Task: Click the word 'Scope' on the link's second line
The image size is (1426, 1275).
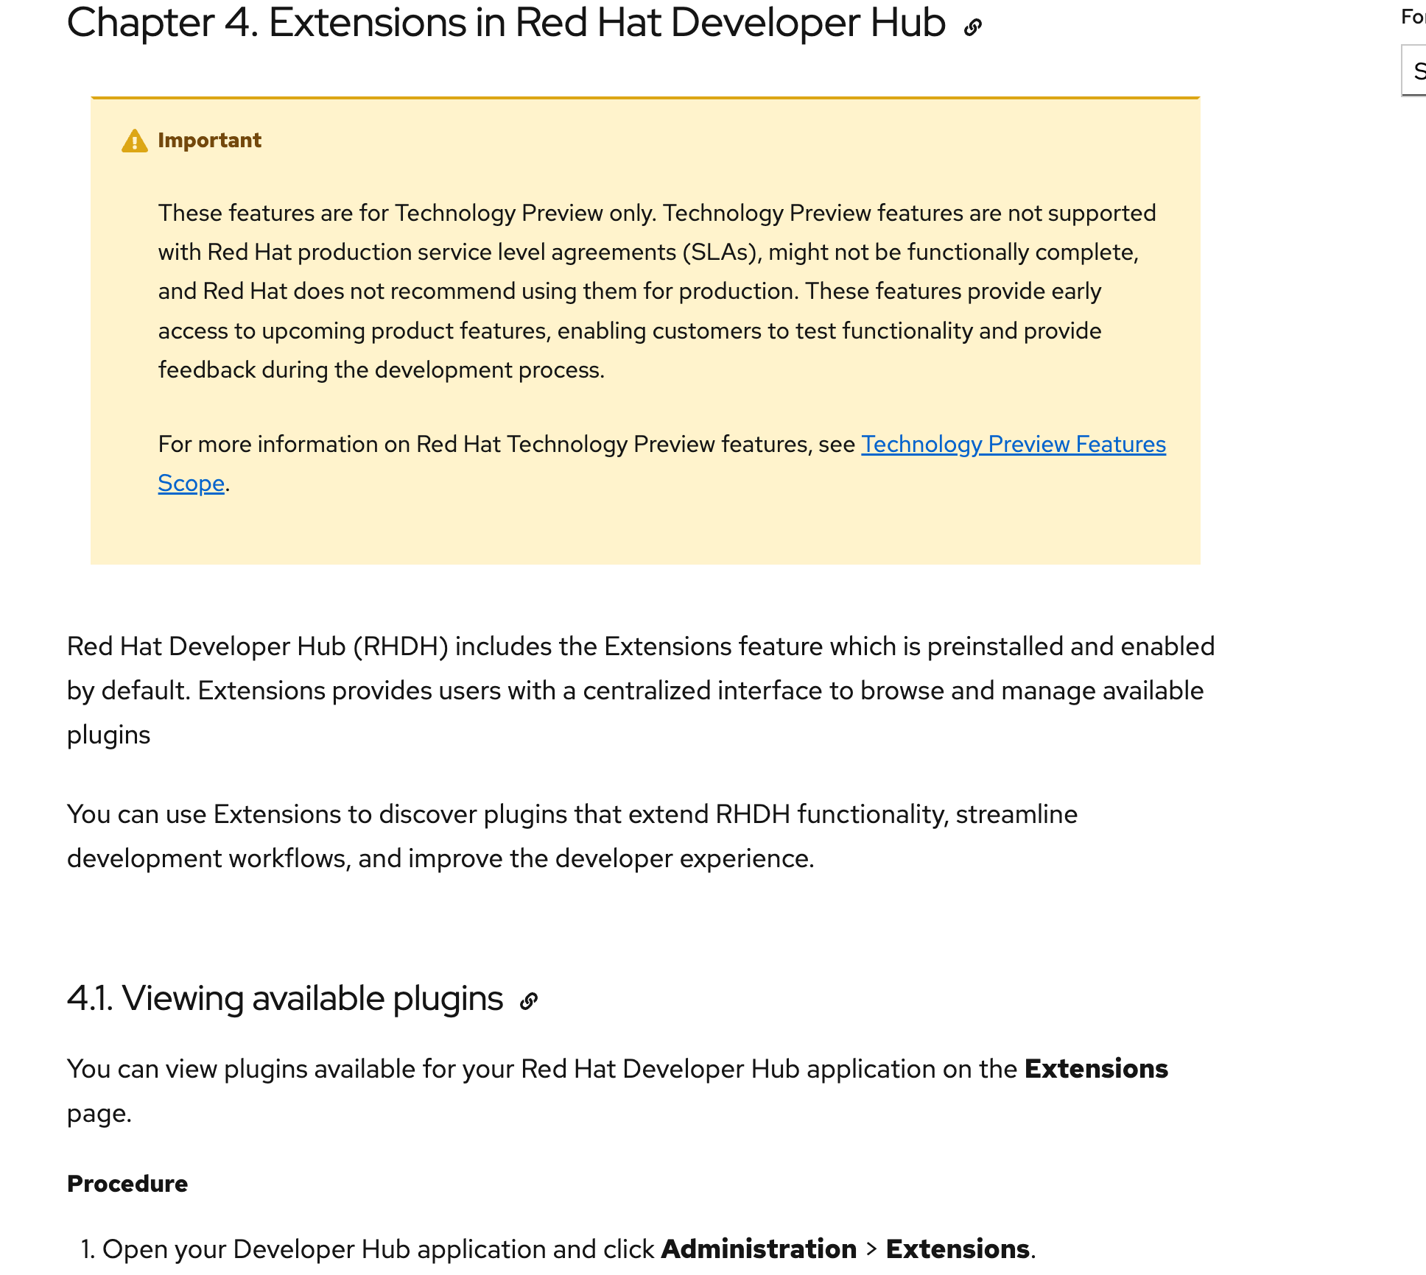Action: point(191,484)
